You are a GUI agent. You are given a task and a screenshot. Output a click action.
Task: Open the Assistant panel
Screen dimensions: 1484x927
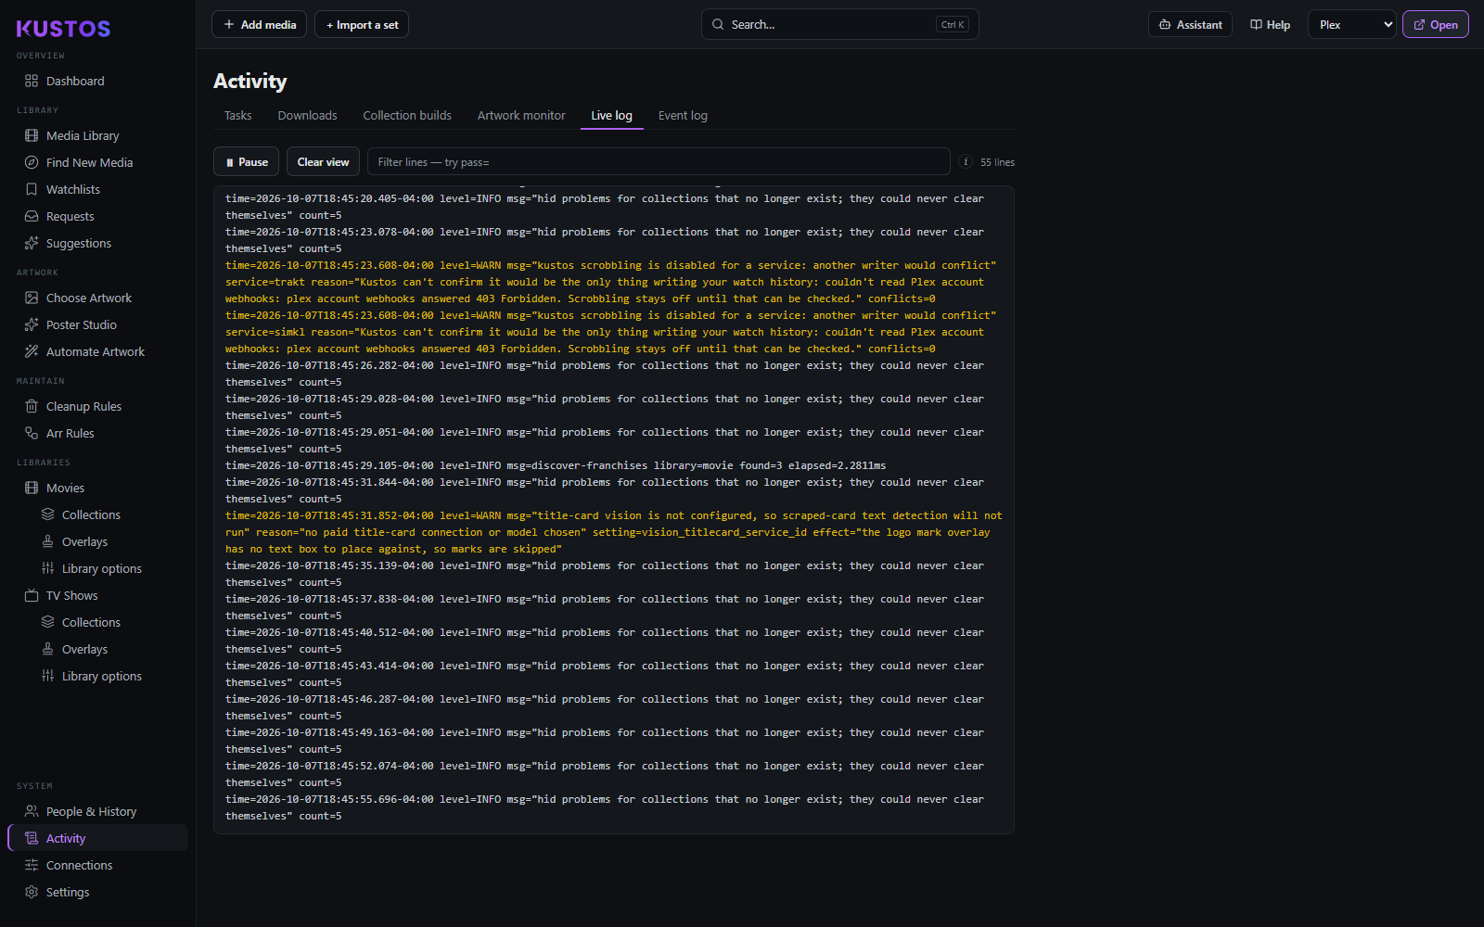click(x=1190, y=24)
